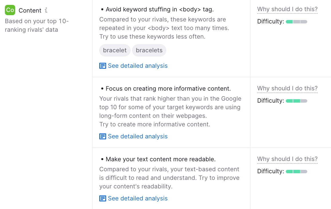
Task: Click the green Co section icon
Action: (x=10, y=10)
